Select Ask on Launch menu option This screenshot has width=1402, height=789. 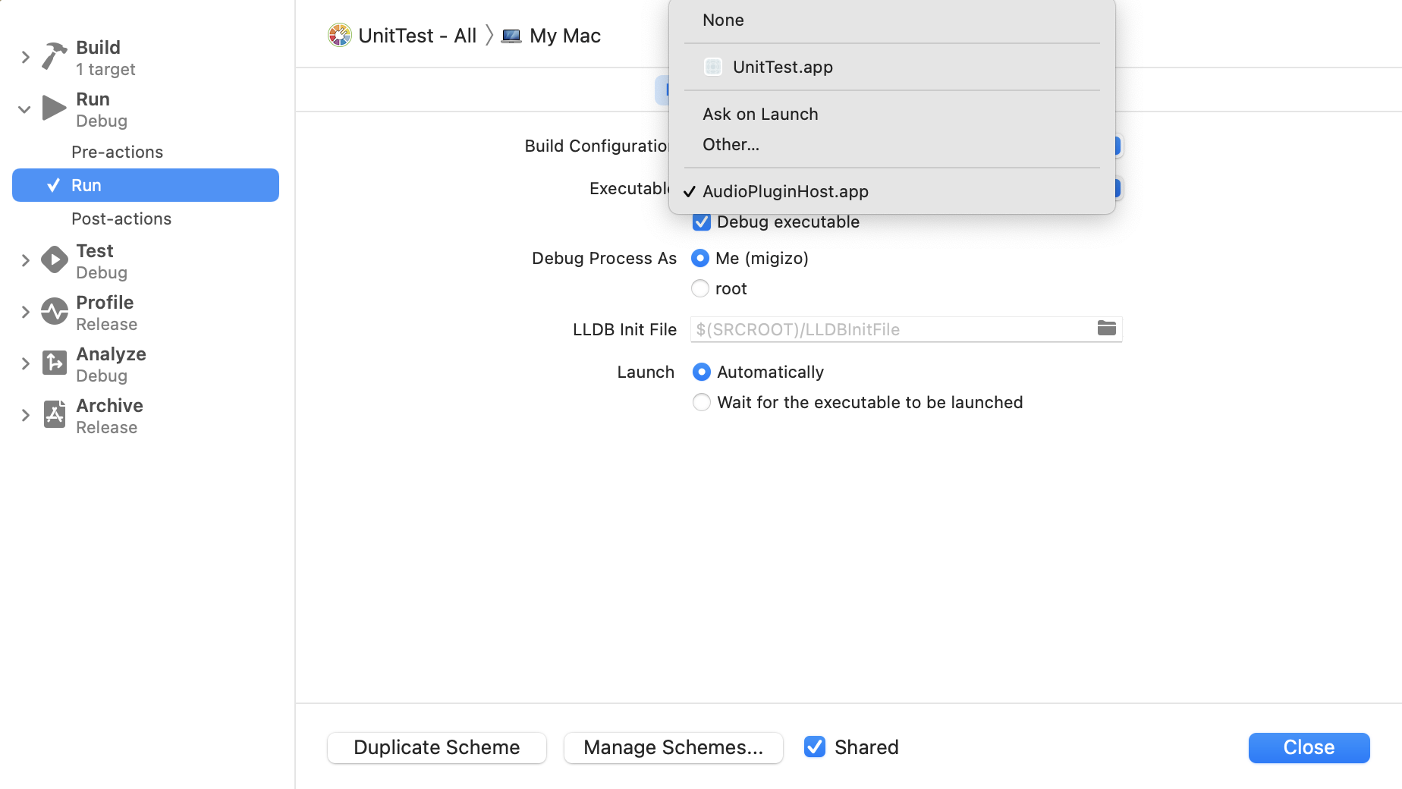(x=760, y=115)
